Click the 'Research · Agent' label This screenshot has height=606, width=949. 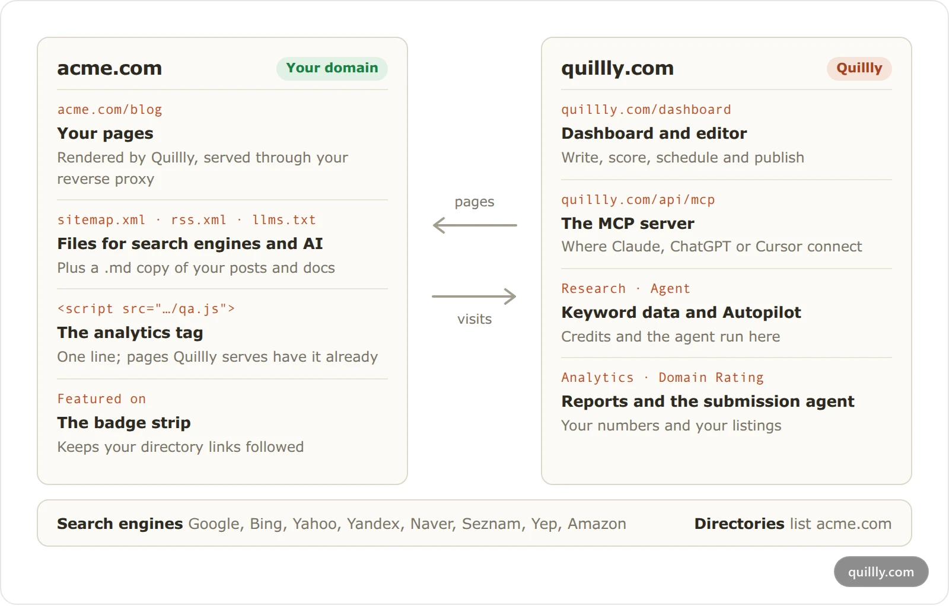626,289
